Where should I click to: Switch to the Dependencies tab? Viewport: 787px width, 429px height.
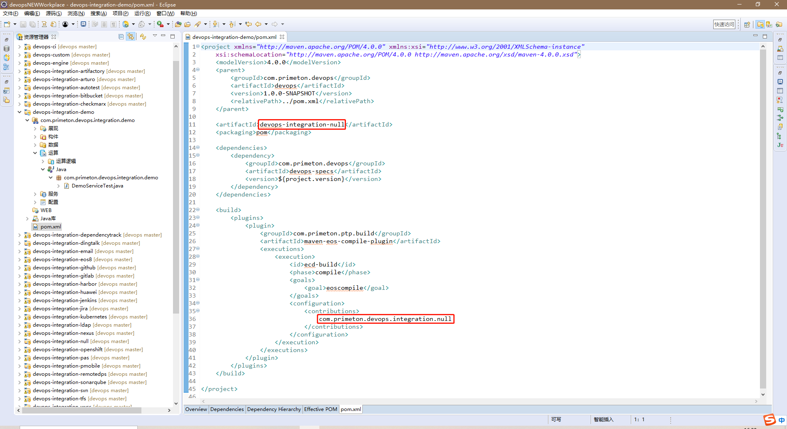coord(227,409)
